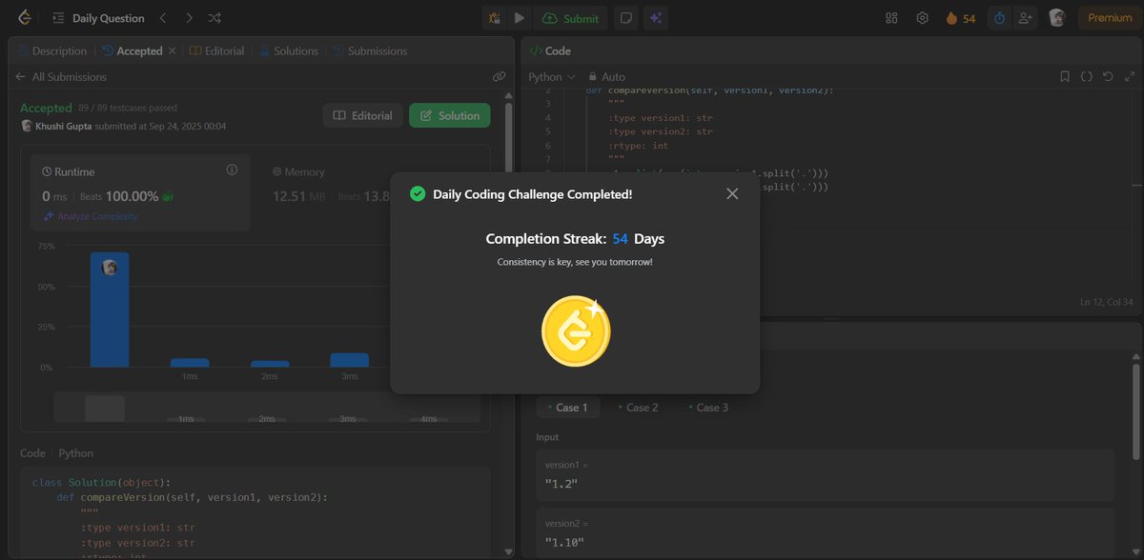Screen dimensions: 1144x560
Task: Go to the previous question arrow
Action: (163, 18)
